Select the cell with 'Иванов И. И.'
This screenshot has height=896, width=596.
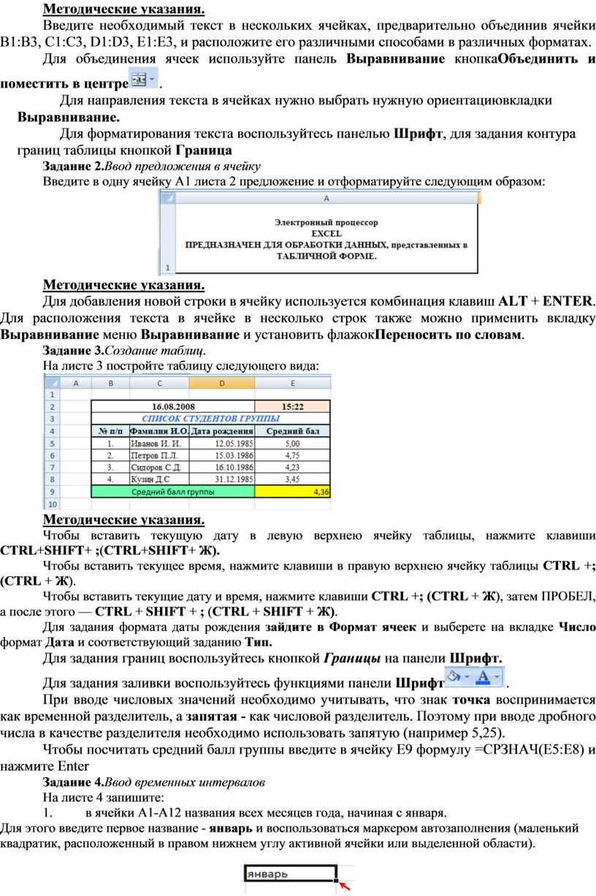pyautogui.click(x=158, y=443)
